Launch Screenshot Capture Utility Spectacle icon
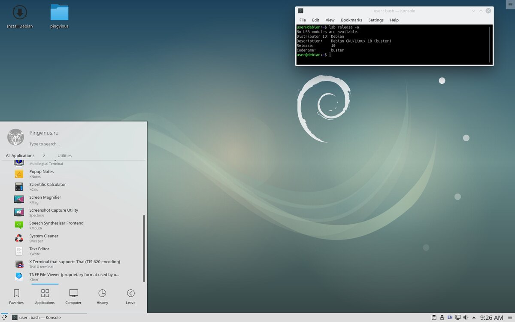Screen dimensions: 515x322 coord(19,213)
